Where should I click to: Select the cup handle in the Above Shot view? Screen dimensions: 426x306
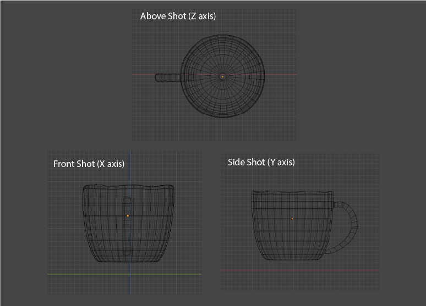(x=167, y=77)
